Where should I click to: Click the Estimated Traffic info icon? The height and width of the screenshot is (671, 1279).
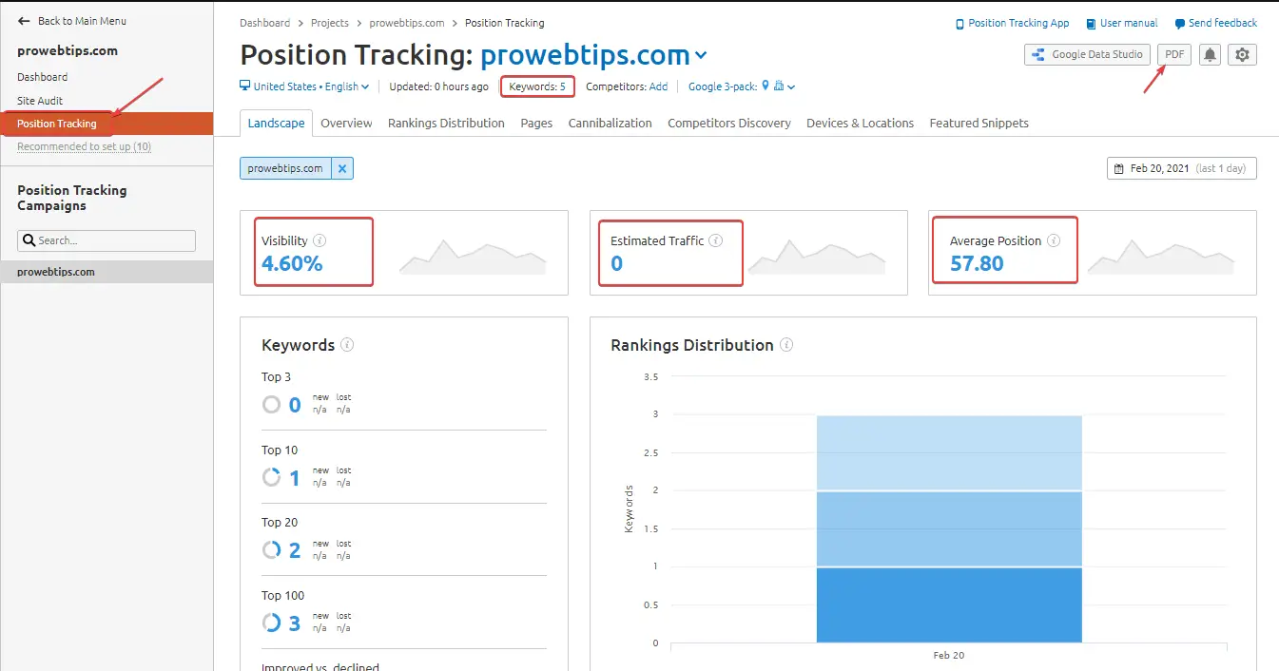coord(715,241)
